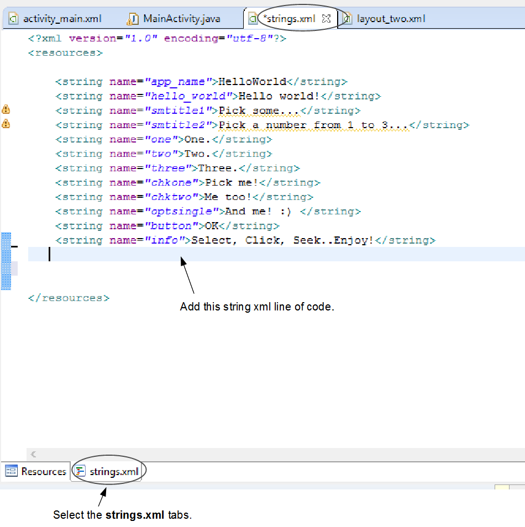This screenshot has width=525, height=527.
Task: Click the warning marker beside smtitle1 line
Action: [x=6, y=109]
